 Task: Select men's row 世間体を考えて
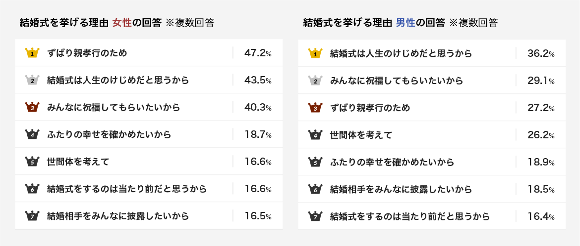[x=432, y=135]
